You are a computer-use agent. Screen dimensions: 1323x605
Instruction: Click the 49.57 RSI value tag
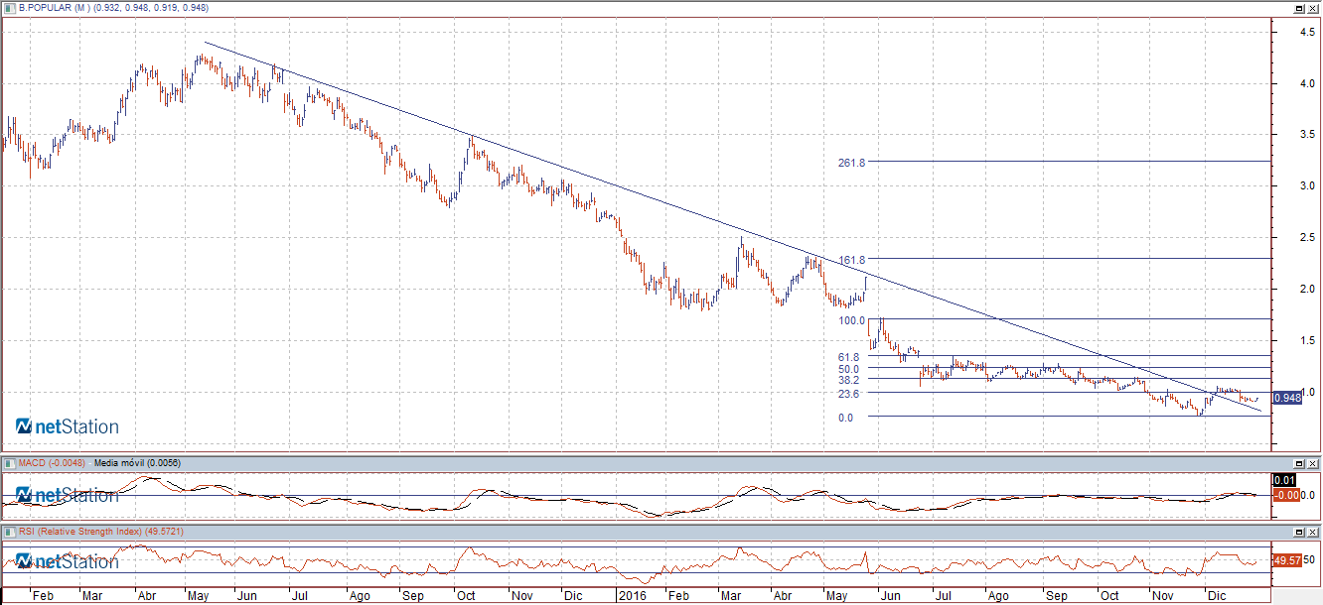(1286, 561)
